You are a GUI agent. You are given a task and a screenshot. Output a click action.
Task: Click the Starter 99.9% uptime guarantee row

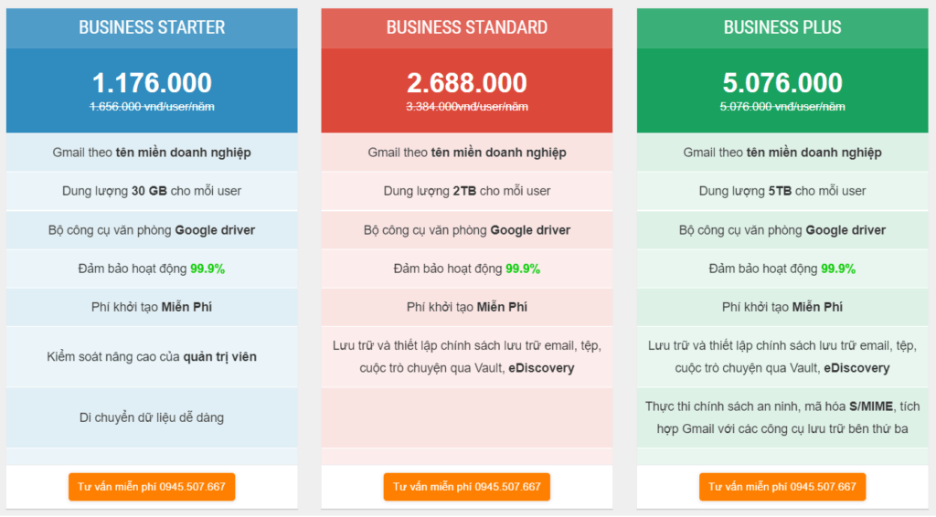tap(152, 269)
